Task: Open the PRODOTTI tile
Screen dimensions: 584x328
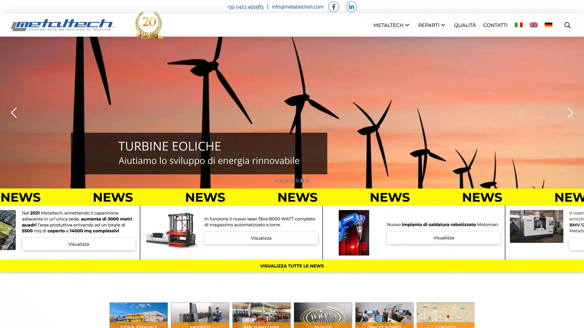Action: 200,315
